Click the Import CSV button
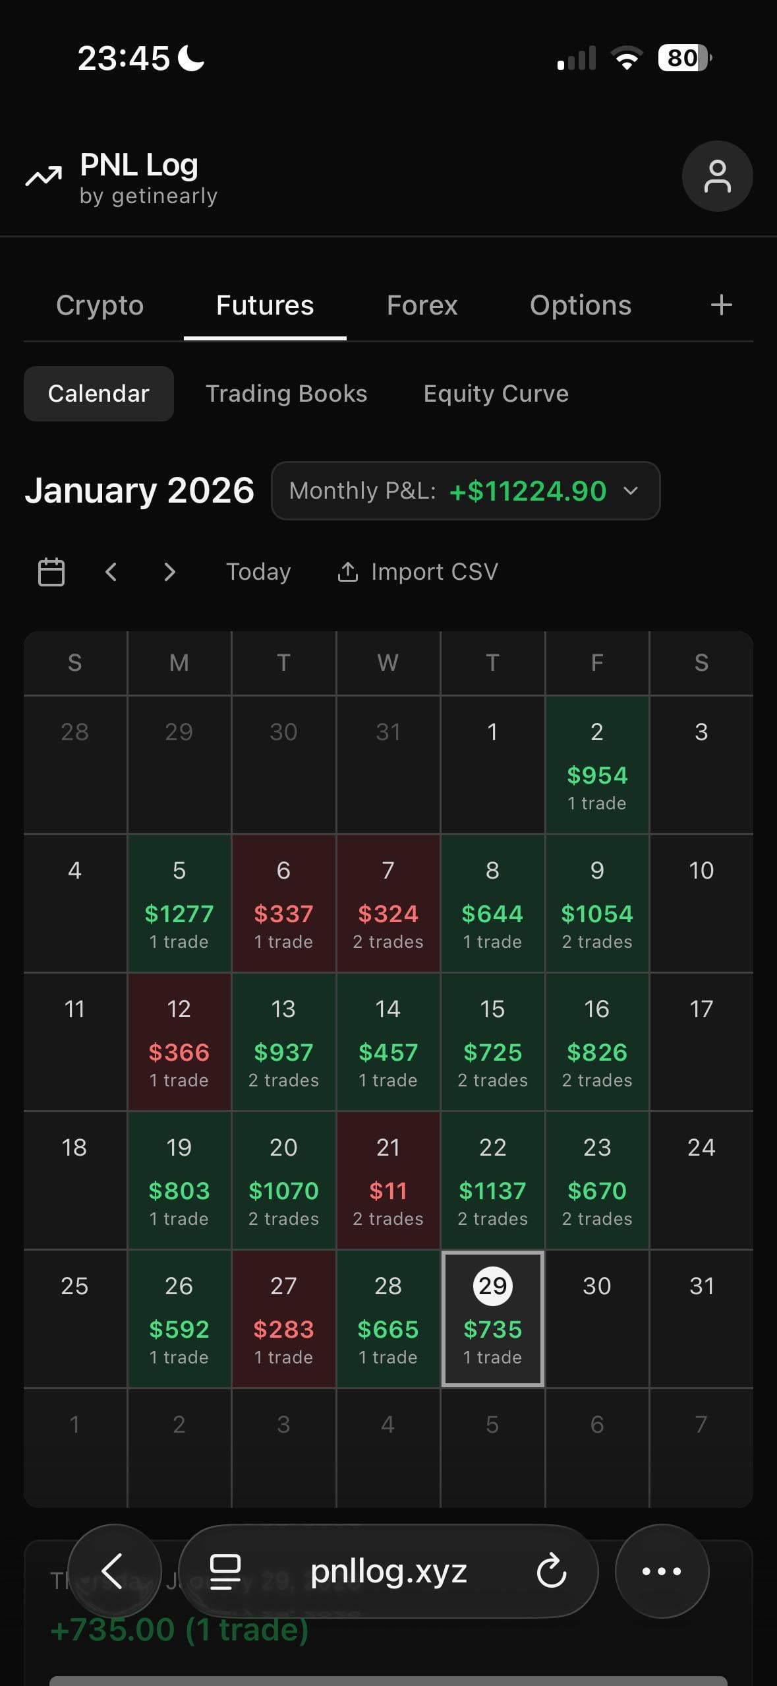The width and height of the screenshot is (777, 1686). click(x=418, y=572)
